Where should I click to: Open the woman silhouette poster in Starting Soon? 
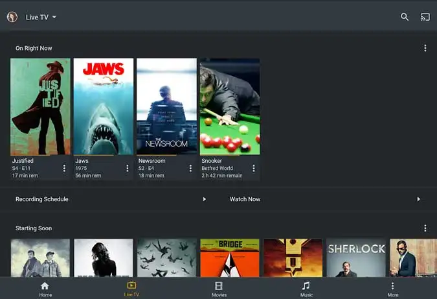point(104,257)
